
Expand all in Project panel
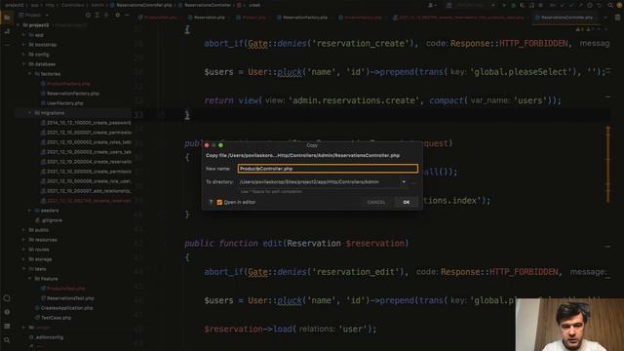tap(97, 16)
